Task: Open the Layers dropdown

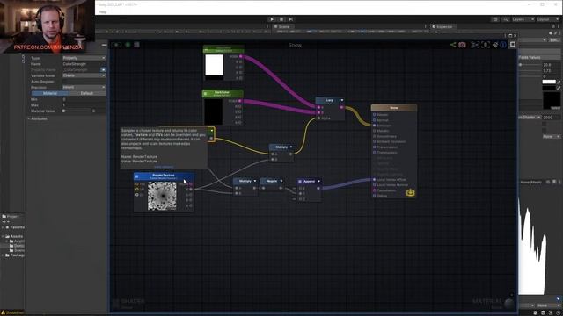Action: [x=523, y=19]
